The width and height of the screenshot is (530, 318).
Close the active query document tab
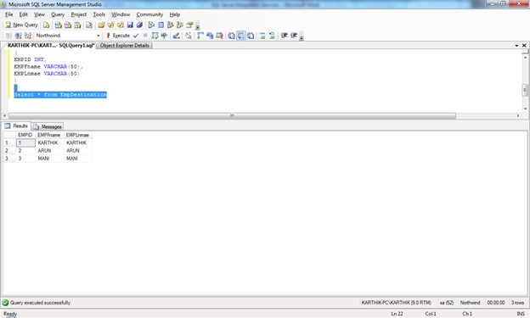[524, 46]
